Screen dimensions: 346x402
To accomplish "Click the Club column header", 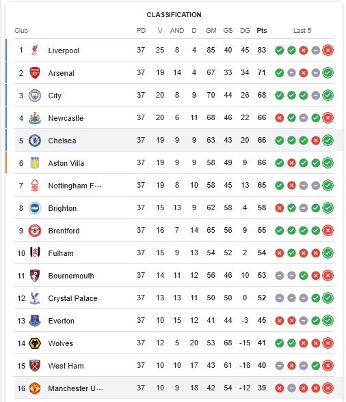I will coord(21,31).
